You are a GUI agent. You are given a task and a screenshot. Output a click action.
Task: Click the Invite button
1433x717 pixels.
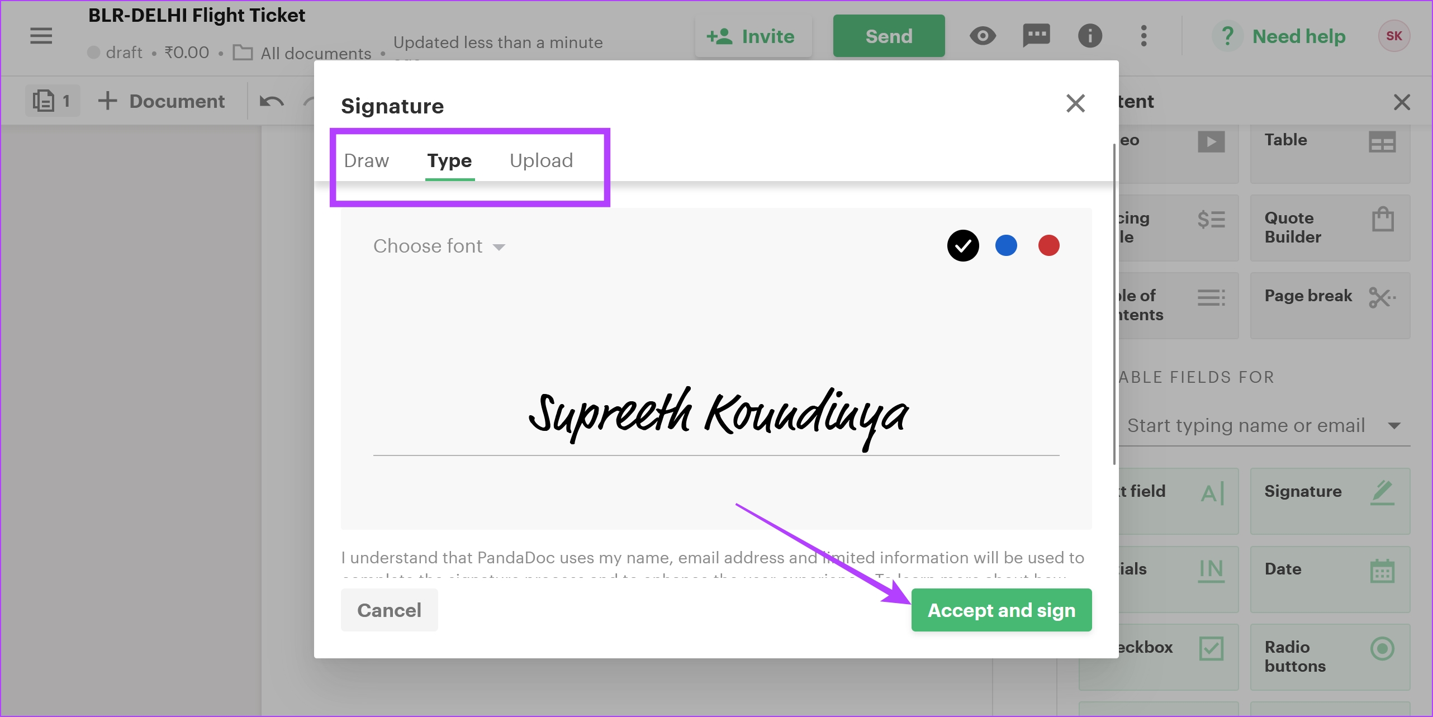point(753,36)
